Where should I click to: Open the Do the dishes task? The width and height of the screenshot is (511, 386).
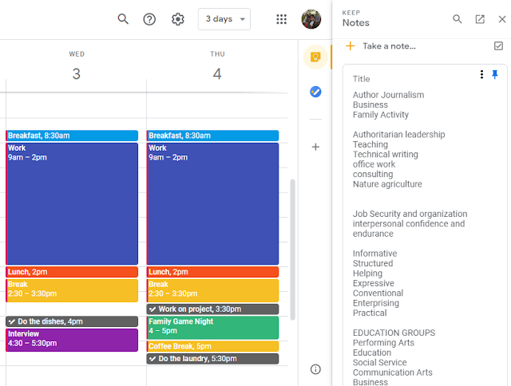72,321
